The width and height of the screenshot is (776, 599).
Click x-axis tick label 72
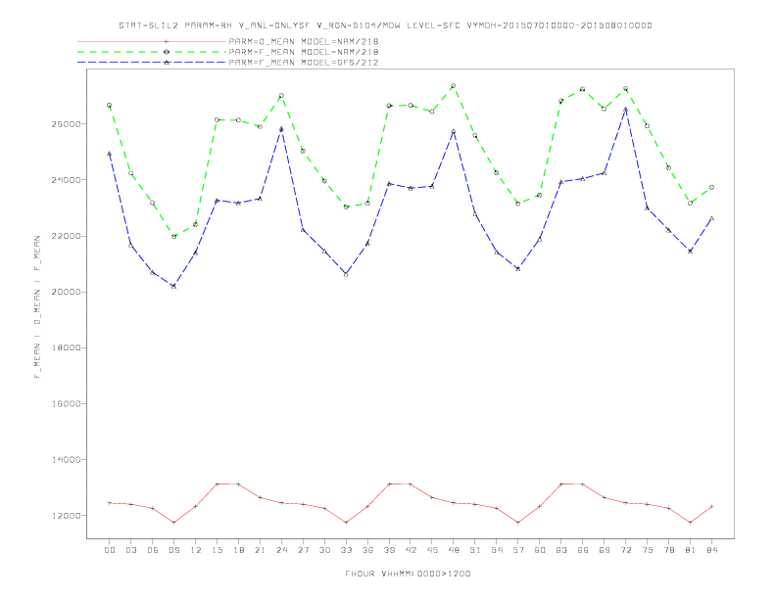[626, 550]
